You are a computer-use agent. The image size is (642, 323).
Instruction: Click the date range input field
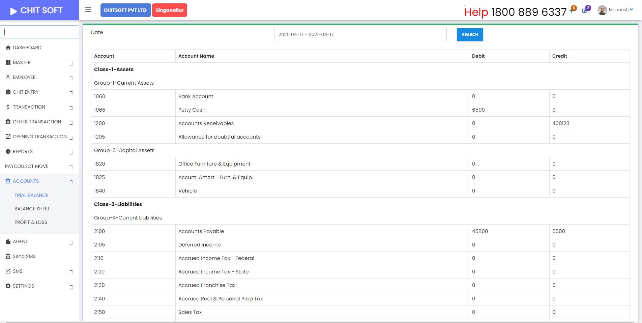[x=360, y=34]
